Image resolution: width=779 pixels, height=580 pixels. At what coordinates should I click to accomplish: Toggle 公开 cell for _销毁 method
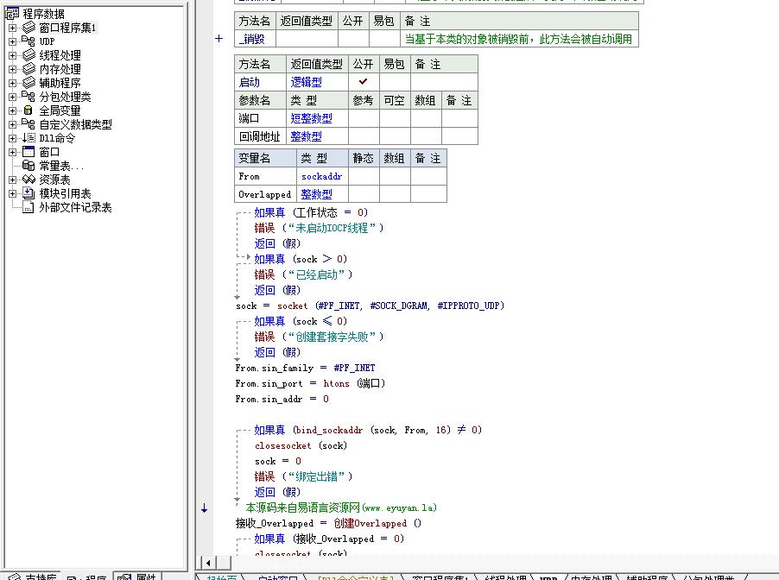coord(353,39)
